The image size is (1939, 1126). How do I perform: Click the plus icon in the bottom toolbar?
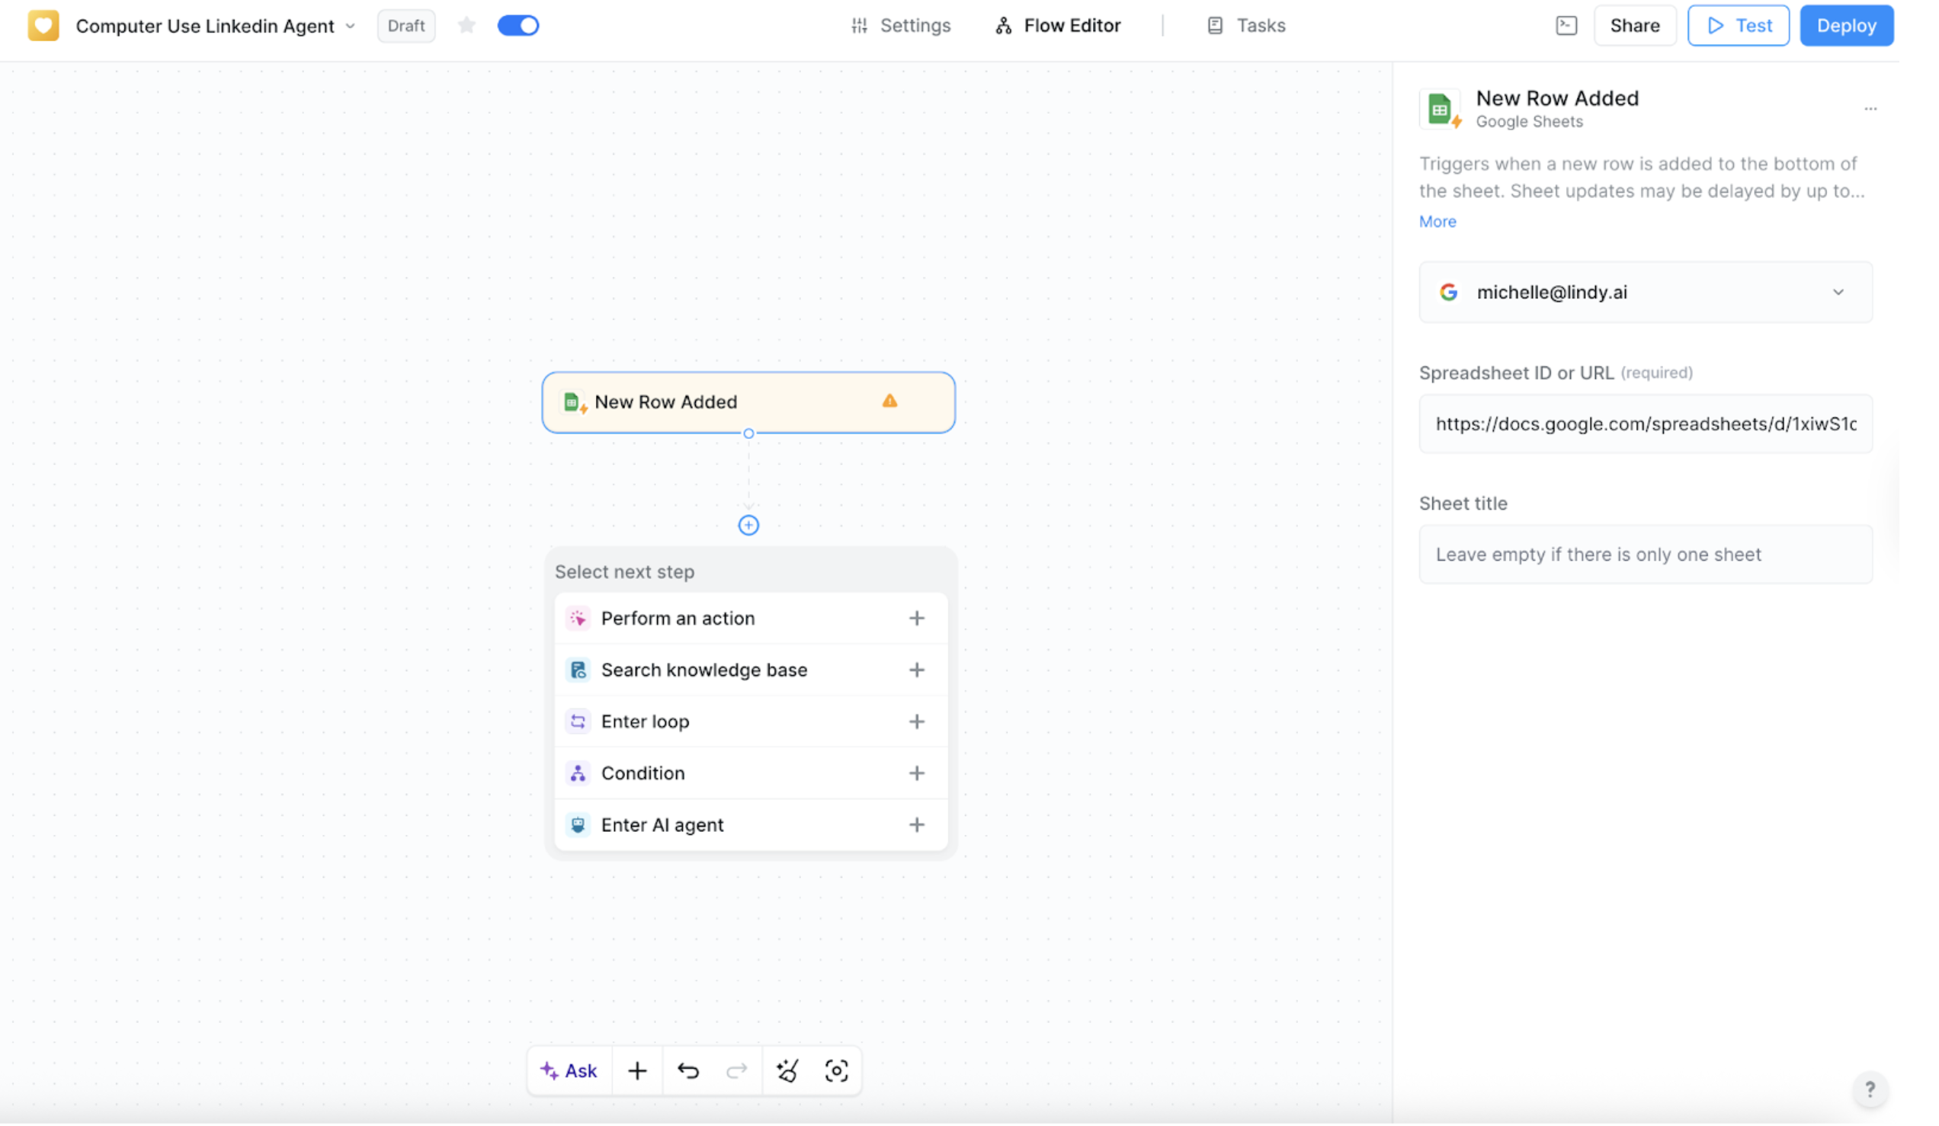coord(636,1070)
